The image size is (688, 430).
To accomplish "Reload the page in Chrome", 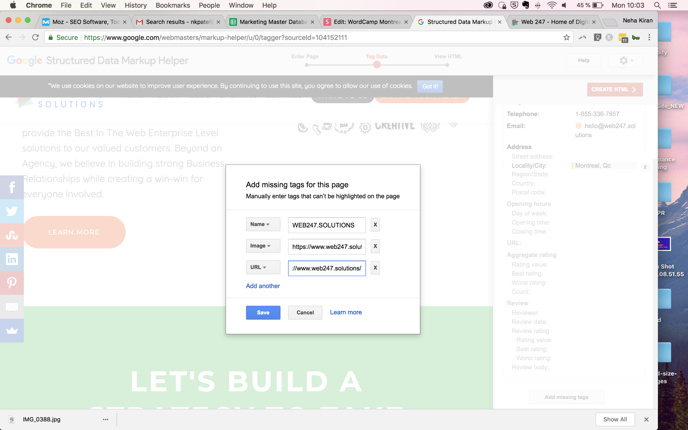I will click(x=35, y=38).
